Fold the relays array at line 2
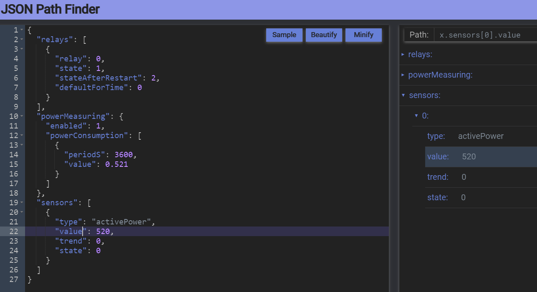 tap(22, 40)
